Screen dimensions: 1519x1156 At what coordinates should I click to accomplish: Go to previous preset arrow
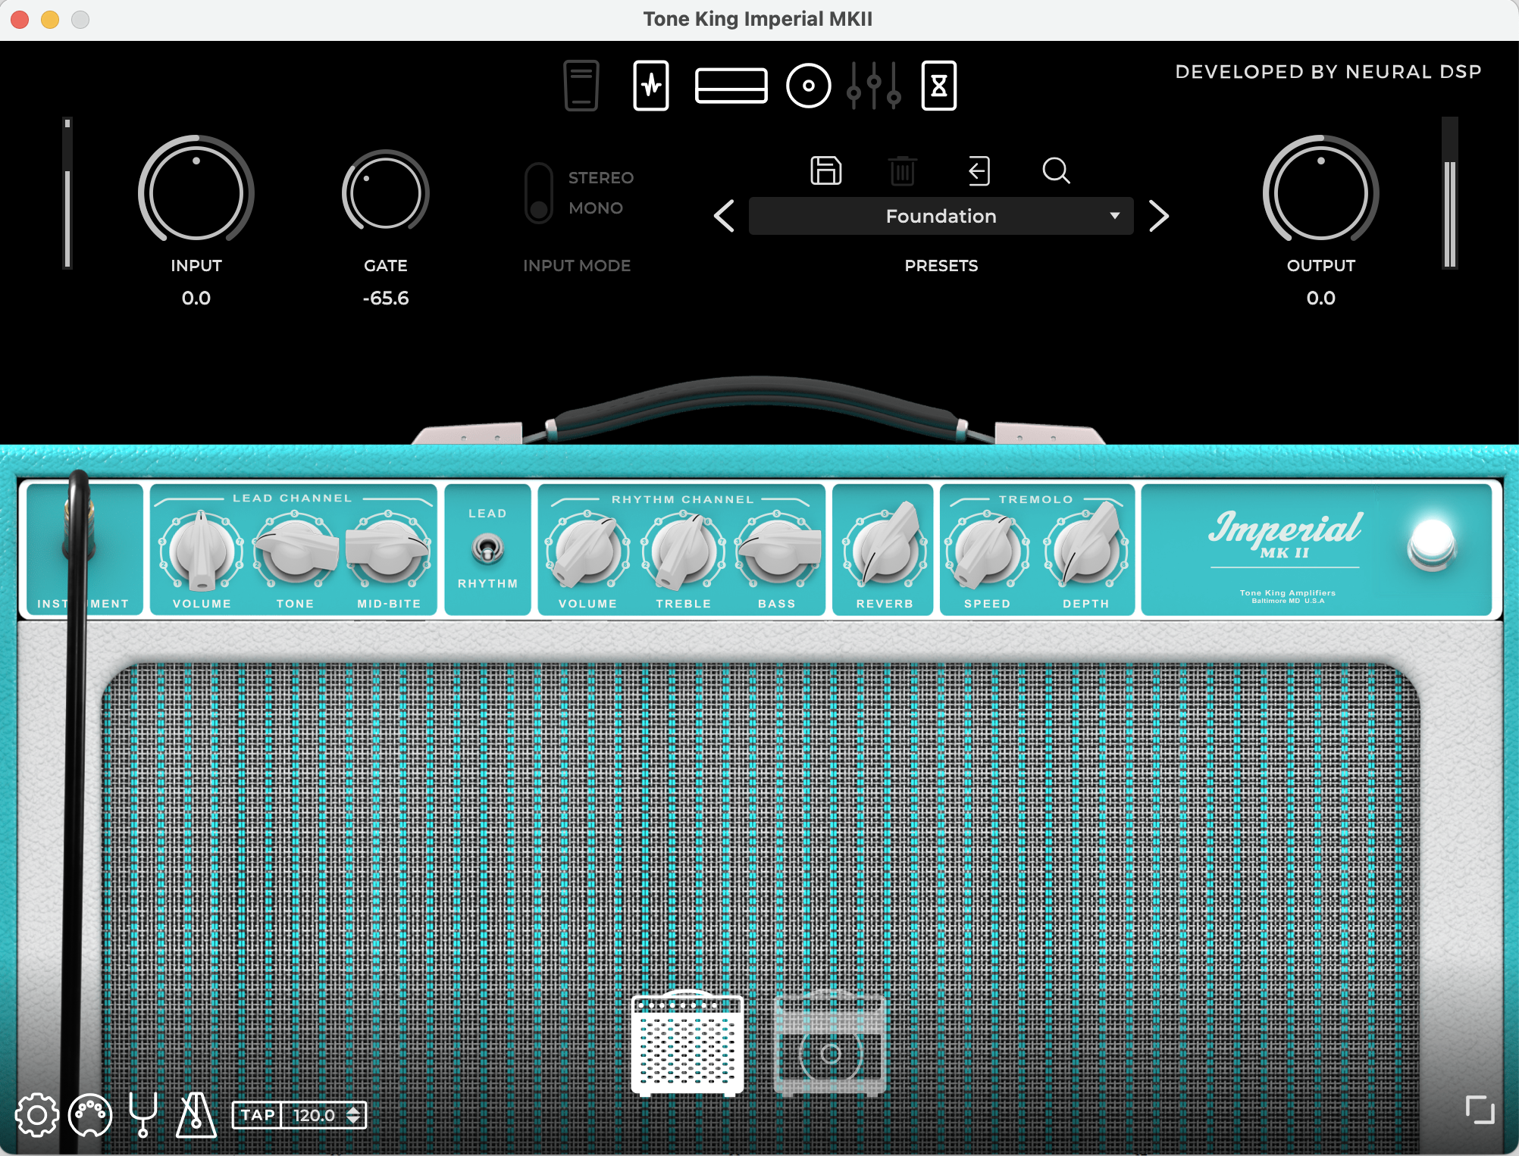click(x=725, y=216)
